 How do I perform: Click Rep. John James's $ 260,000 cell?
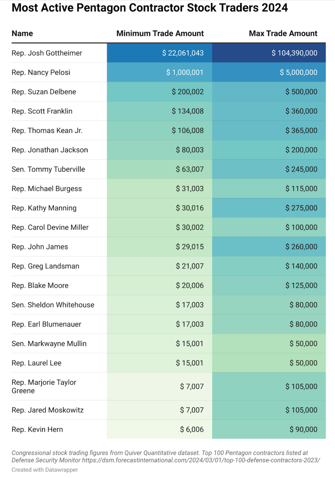coord(301,247)
